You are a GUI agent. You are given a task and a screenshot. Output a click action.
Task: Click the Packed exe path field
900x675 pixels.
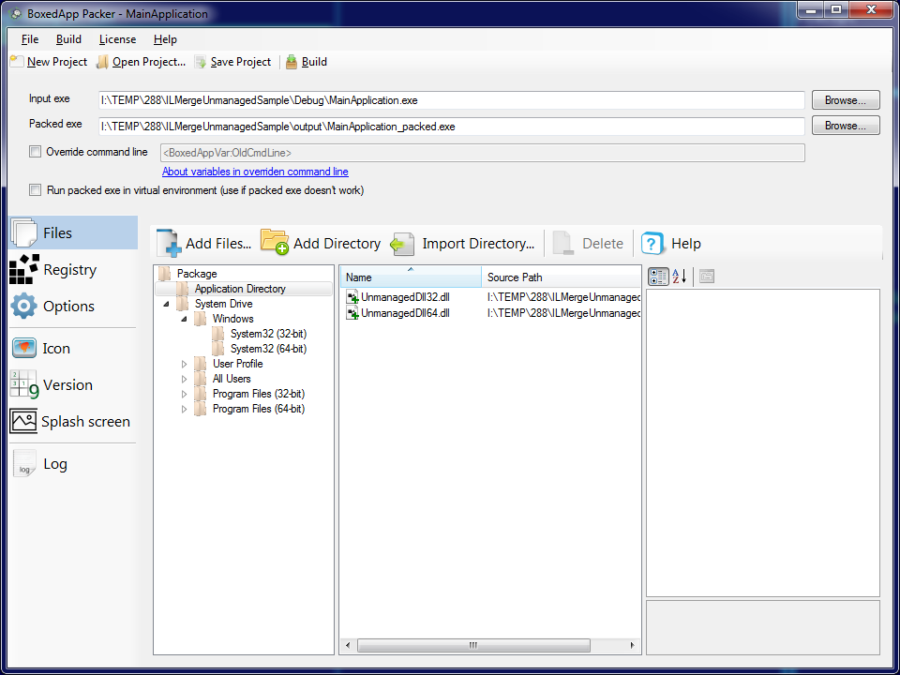tap(452, 126)
